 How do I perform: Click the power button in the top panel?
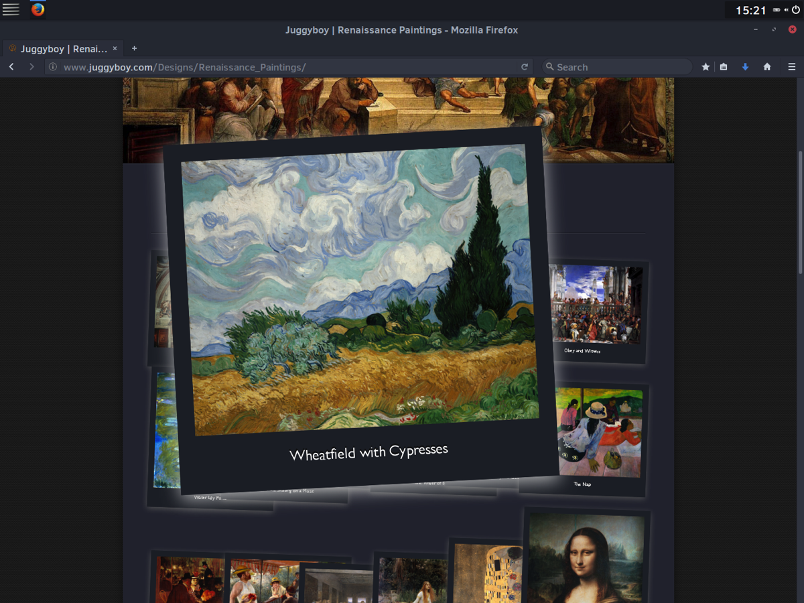click(x=796, y=10)
